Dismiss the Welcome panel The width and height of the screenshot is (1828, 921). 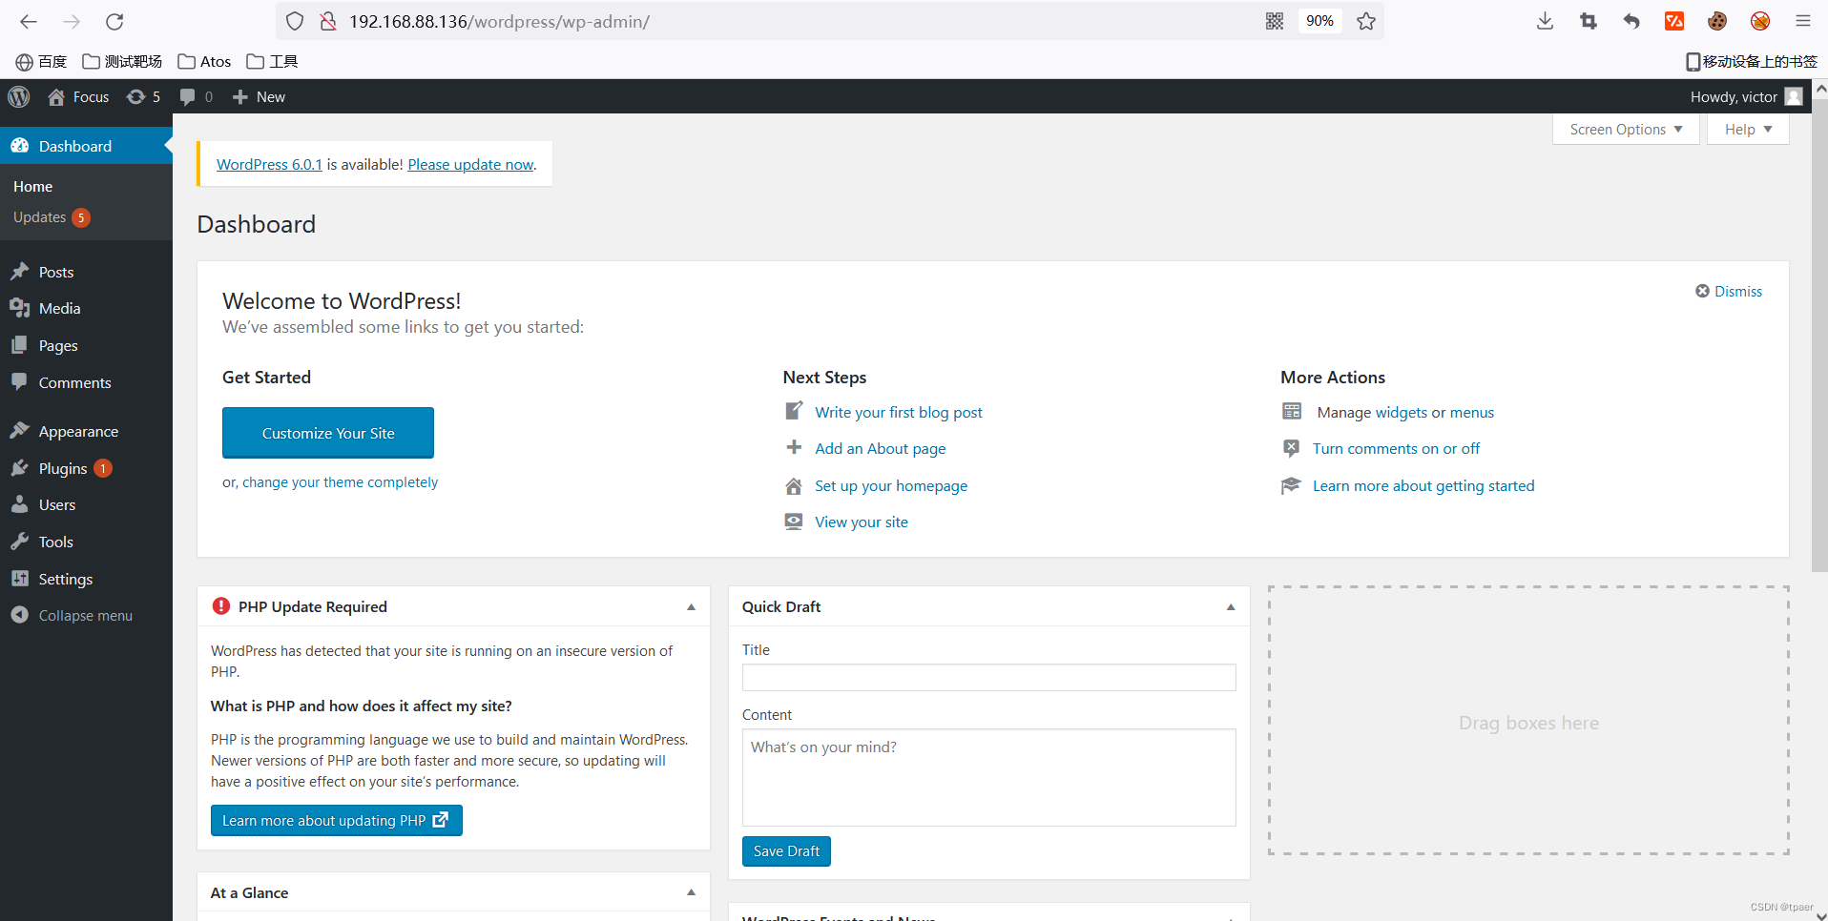tap(1729, 291)
